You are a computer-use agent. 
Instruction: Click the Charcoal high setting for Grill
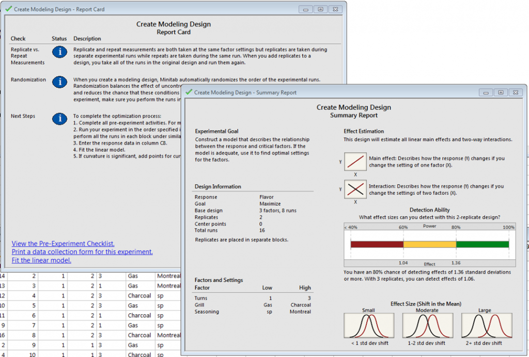click(x=301, y=305)
